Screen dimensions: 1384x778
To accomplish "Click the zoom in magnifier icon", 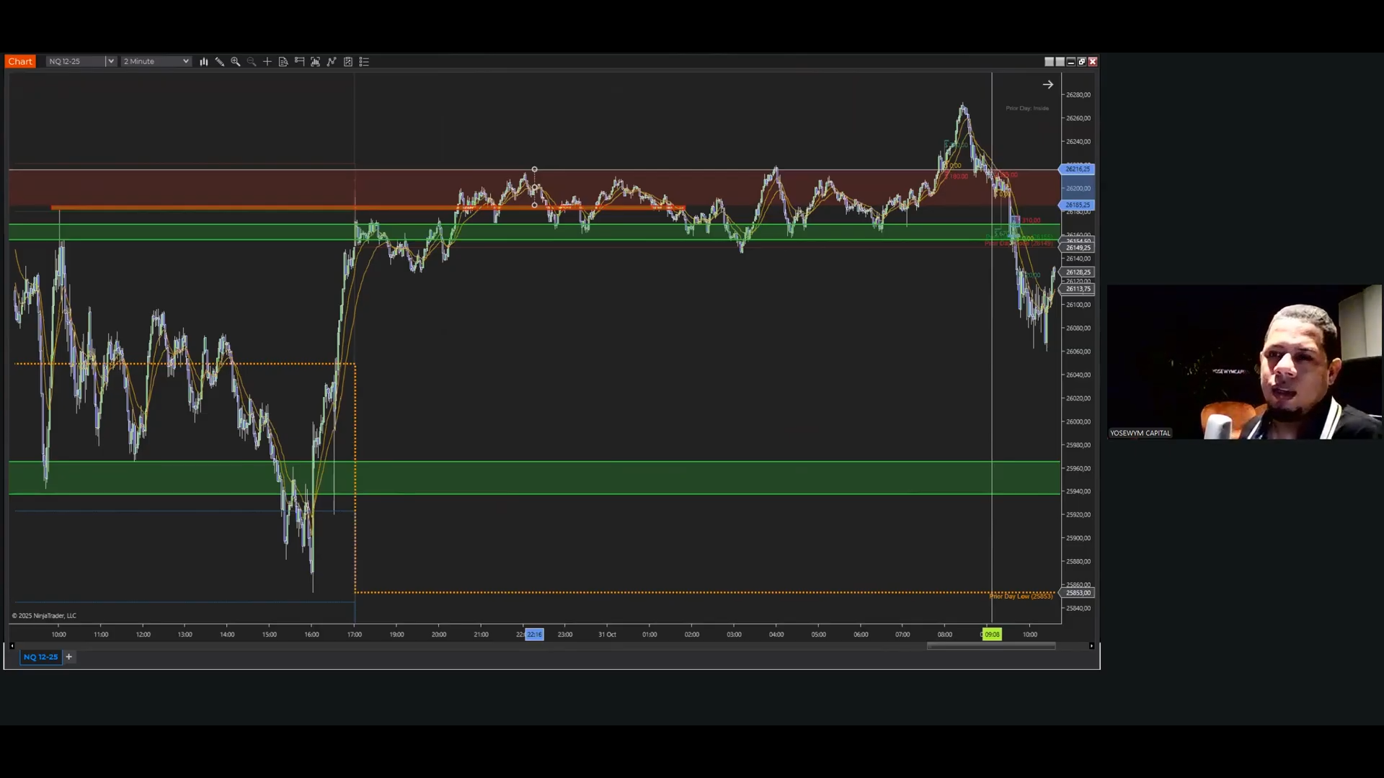I will coord(236,62).
